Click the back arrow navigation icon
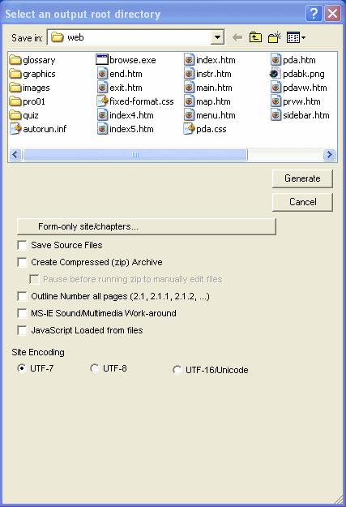The width and height of the screenshot is (346, 507). pyautogui.click(x=237, y=37)
